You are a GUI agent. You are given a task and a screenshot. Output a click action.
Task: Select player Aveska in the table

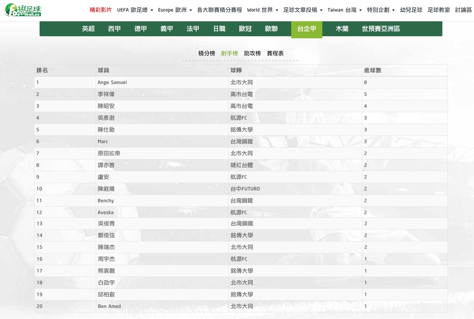click(105, 213)
